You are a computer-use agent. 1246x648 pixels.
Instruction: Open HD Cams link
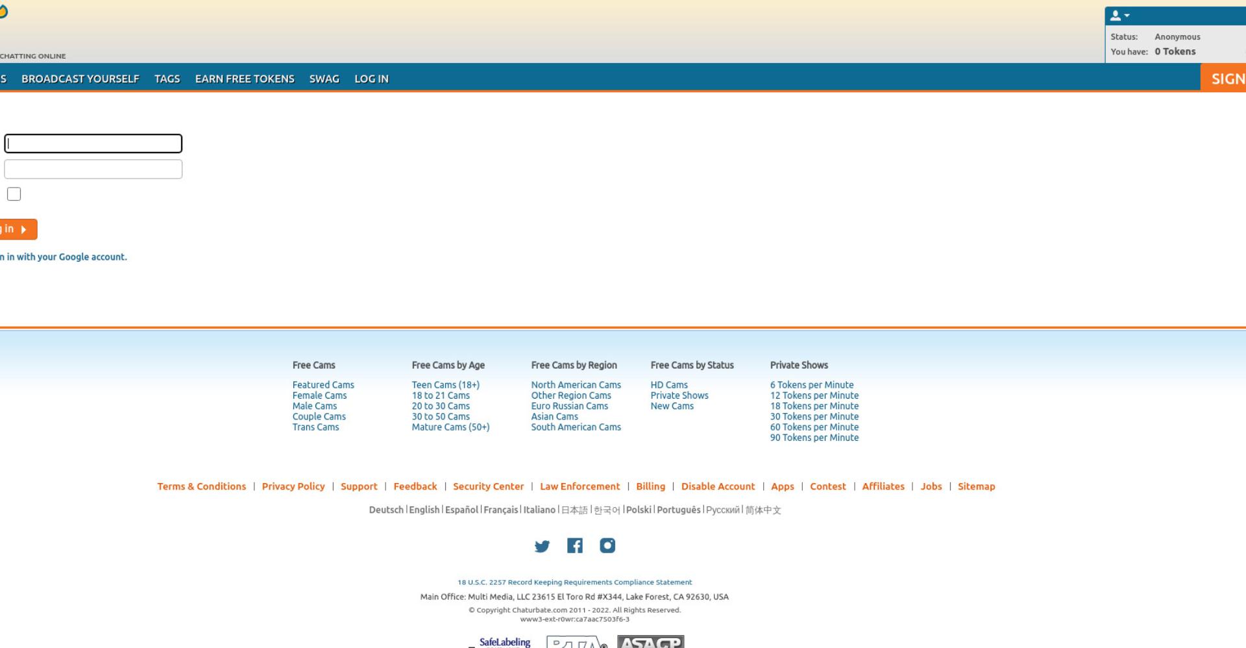pos(669,385)
